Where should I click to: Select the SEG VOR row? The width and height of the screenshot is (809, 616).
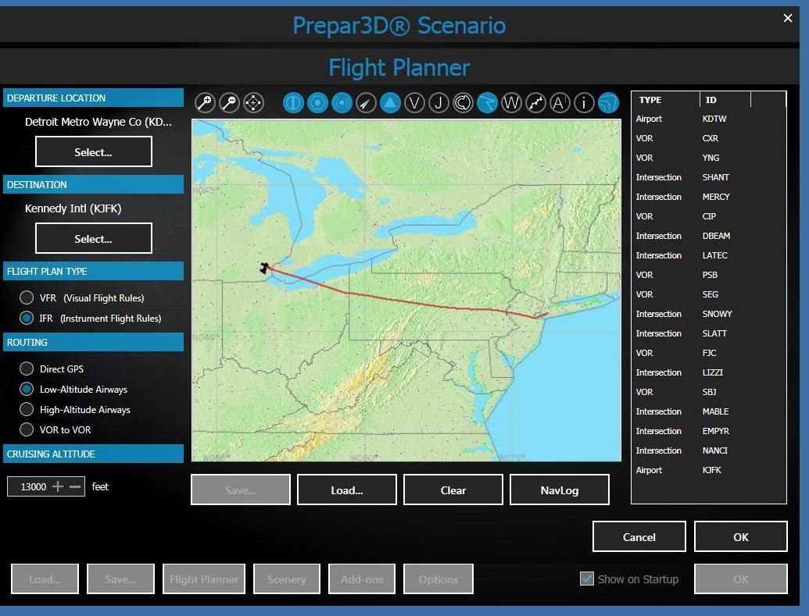(708, 294)
